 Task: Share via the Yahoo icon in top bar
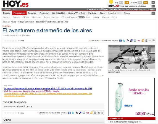(139, 41)
